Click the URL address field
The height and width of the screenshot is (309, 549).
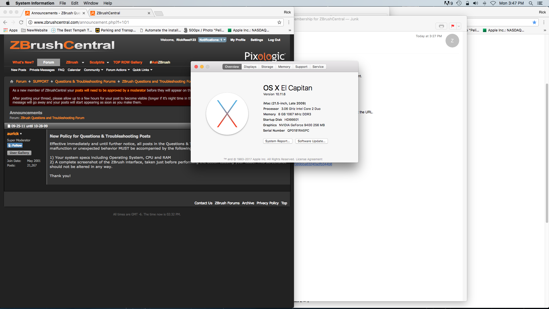pos(154,22)
